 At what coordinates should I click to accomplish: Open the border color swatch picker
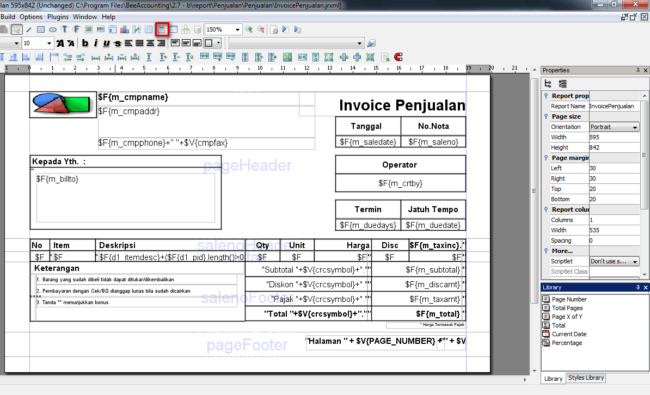pos(211,43)
